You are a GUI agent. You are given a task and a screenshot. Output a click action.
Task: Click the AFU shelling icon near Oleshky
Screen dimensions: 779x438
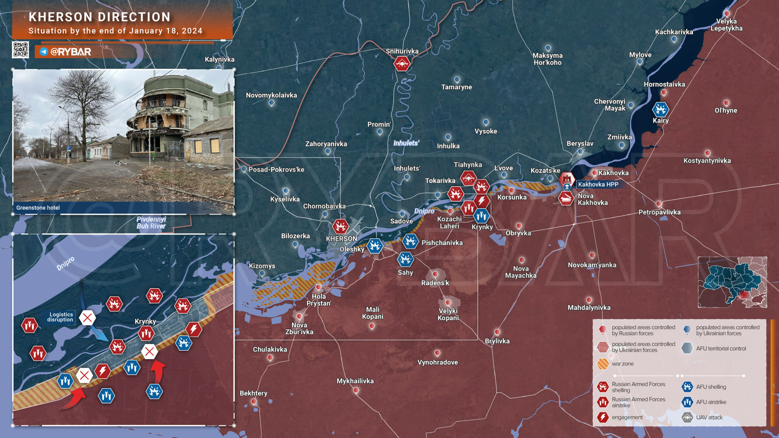(x=374, y=245)
